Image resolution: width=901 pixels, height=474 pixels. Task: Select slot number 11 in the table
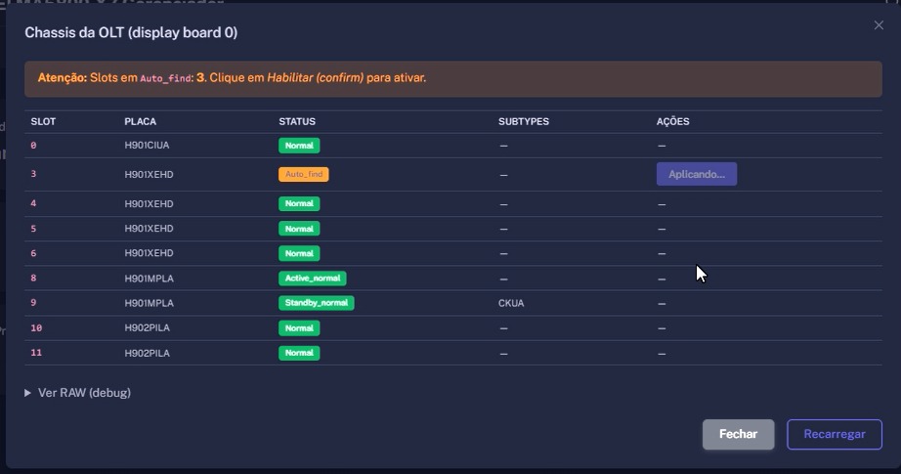pyautogui.click(x=36, y=353)
